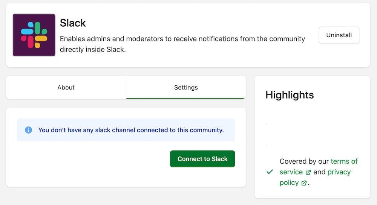Open the terms of service link
The width and height of the screenshot is (377, 205).
click(344, 161)
